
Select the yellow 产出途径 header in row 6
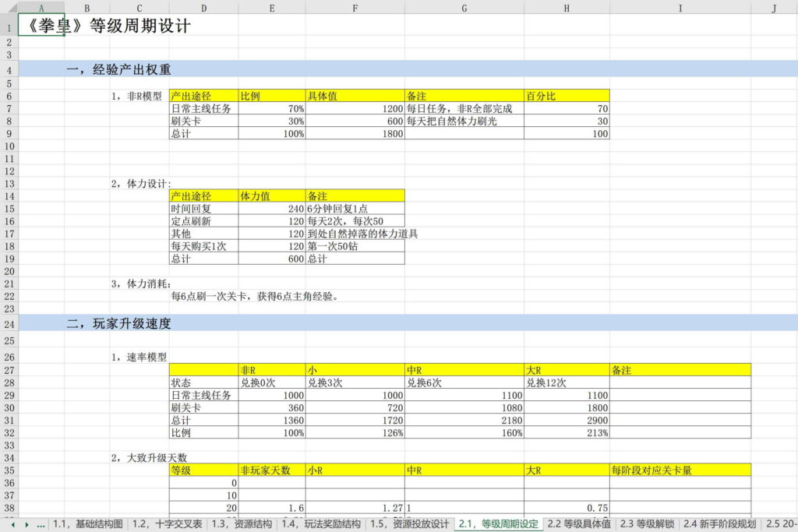click(203, 96)
